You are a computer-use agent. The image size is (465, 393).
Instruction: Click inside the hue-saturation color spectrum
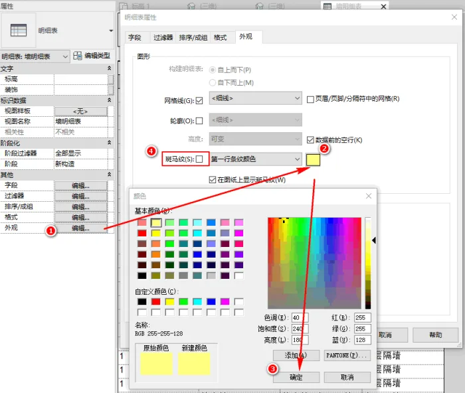pyautogui.click(x=314, y=263)
